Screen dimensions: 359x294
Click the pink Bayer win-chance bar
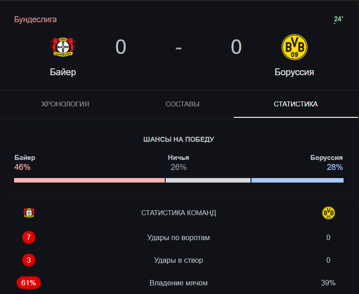click(89, 180)
